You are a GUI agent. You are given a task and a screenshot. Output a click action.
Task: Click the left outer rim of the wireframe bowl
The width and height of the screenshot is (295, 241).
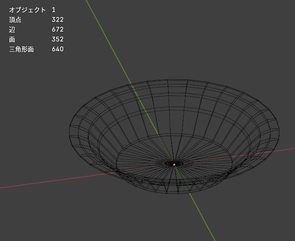(70, 132)
